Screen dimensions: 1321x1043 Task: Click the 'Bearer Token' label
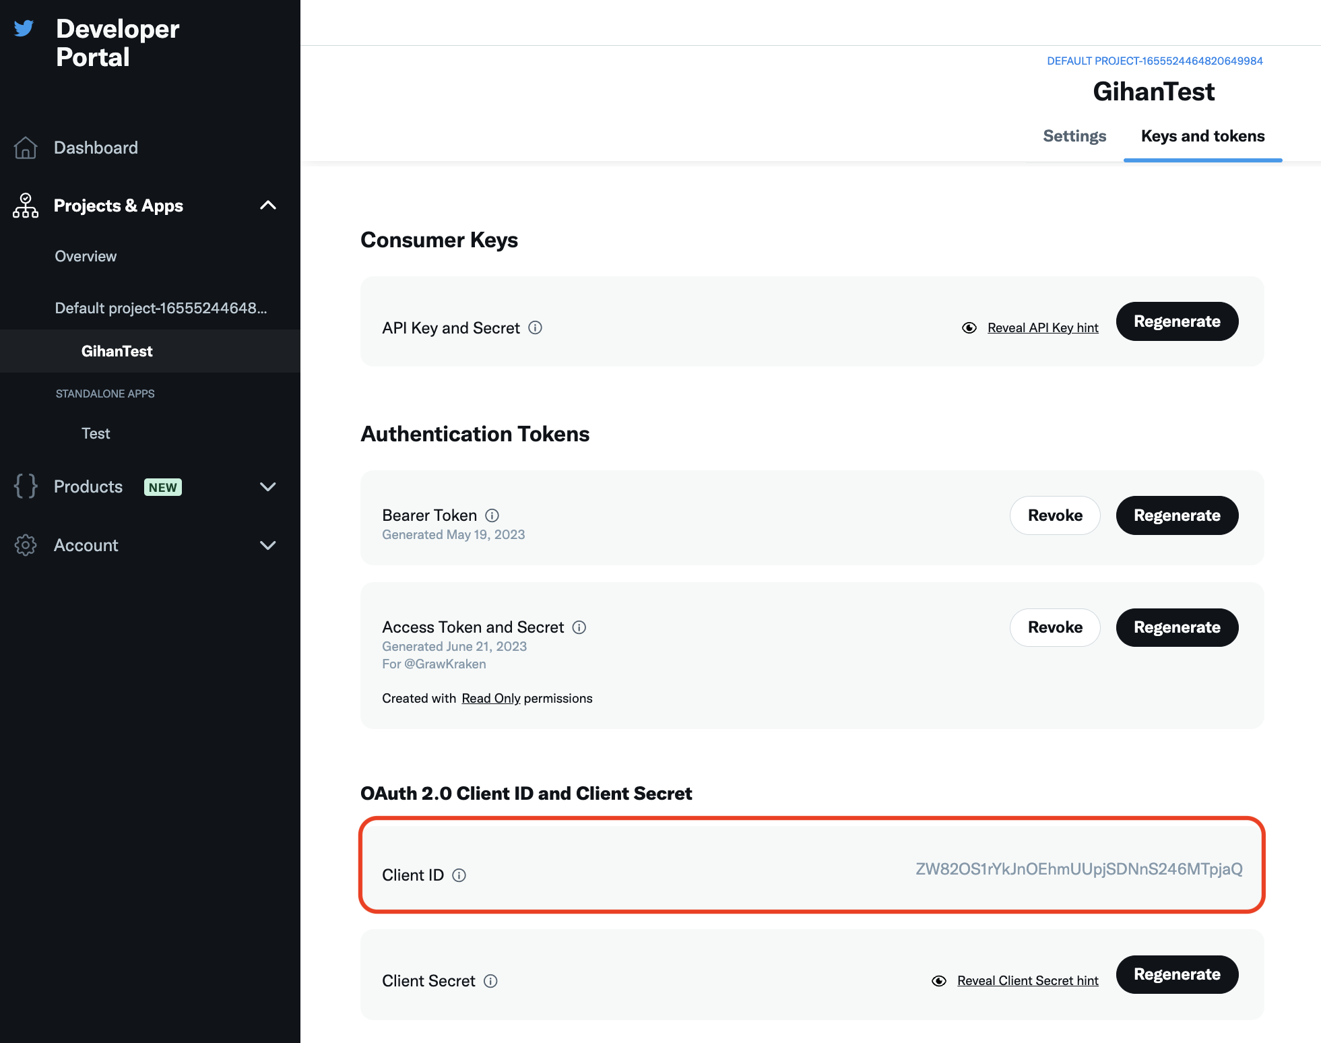pos(429,515)
